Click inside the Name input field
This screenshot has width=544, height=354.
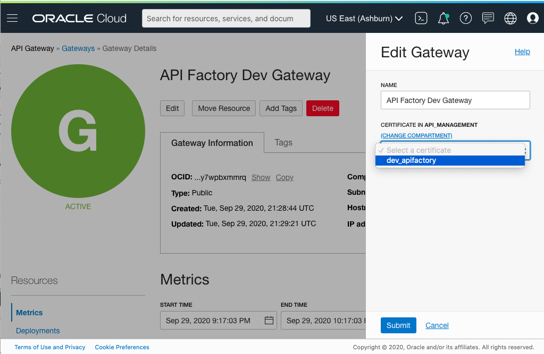[455, 100]
